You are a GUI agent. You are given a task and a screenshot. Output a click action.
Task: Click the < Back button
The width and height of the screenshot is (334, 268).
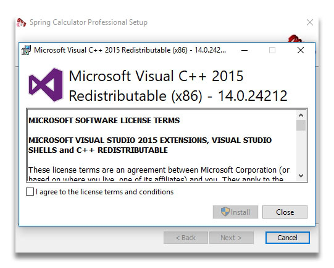coord(186,238)
